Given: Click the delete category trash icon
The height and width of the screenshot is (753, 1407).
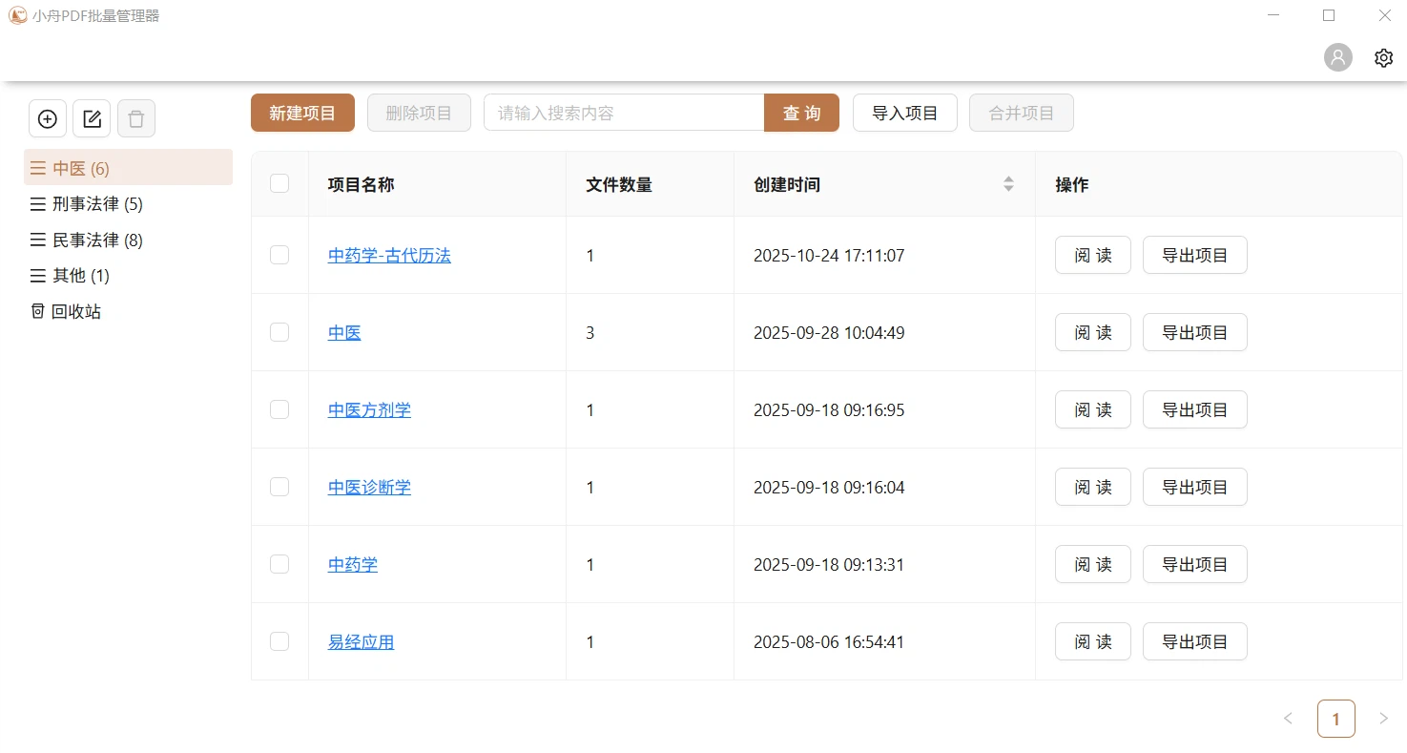Looking at the screenshot, I should [x=136, y=119].
